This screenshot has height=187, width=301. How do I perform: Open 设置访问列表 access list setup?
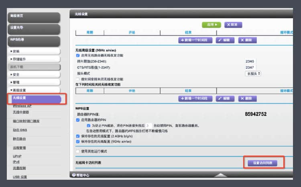(x=262, y=163)
